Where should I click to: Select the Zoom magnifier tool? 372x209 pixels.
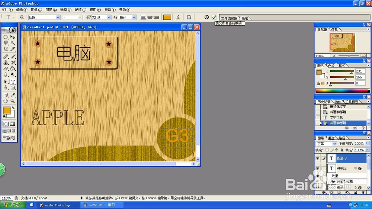pyautogui.click(x=13, y=101)
